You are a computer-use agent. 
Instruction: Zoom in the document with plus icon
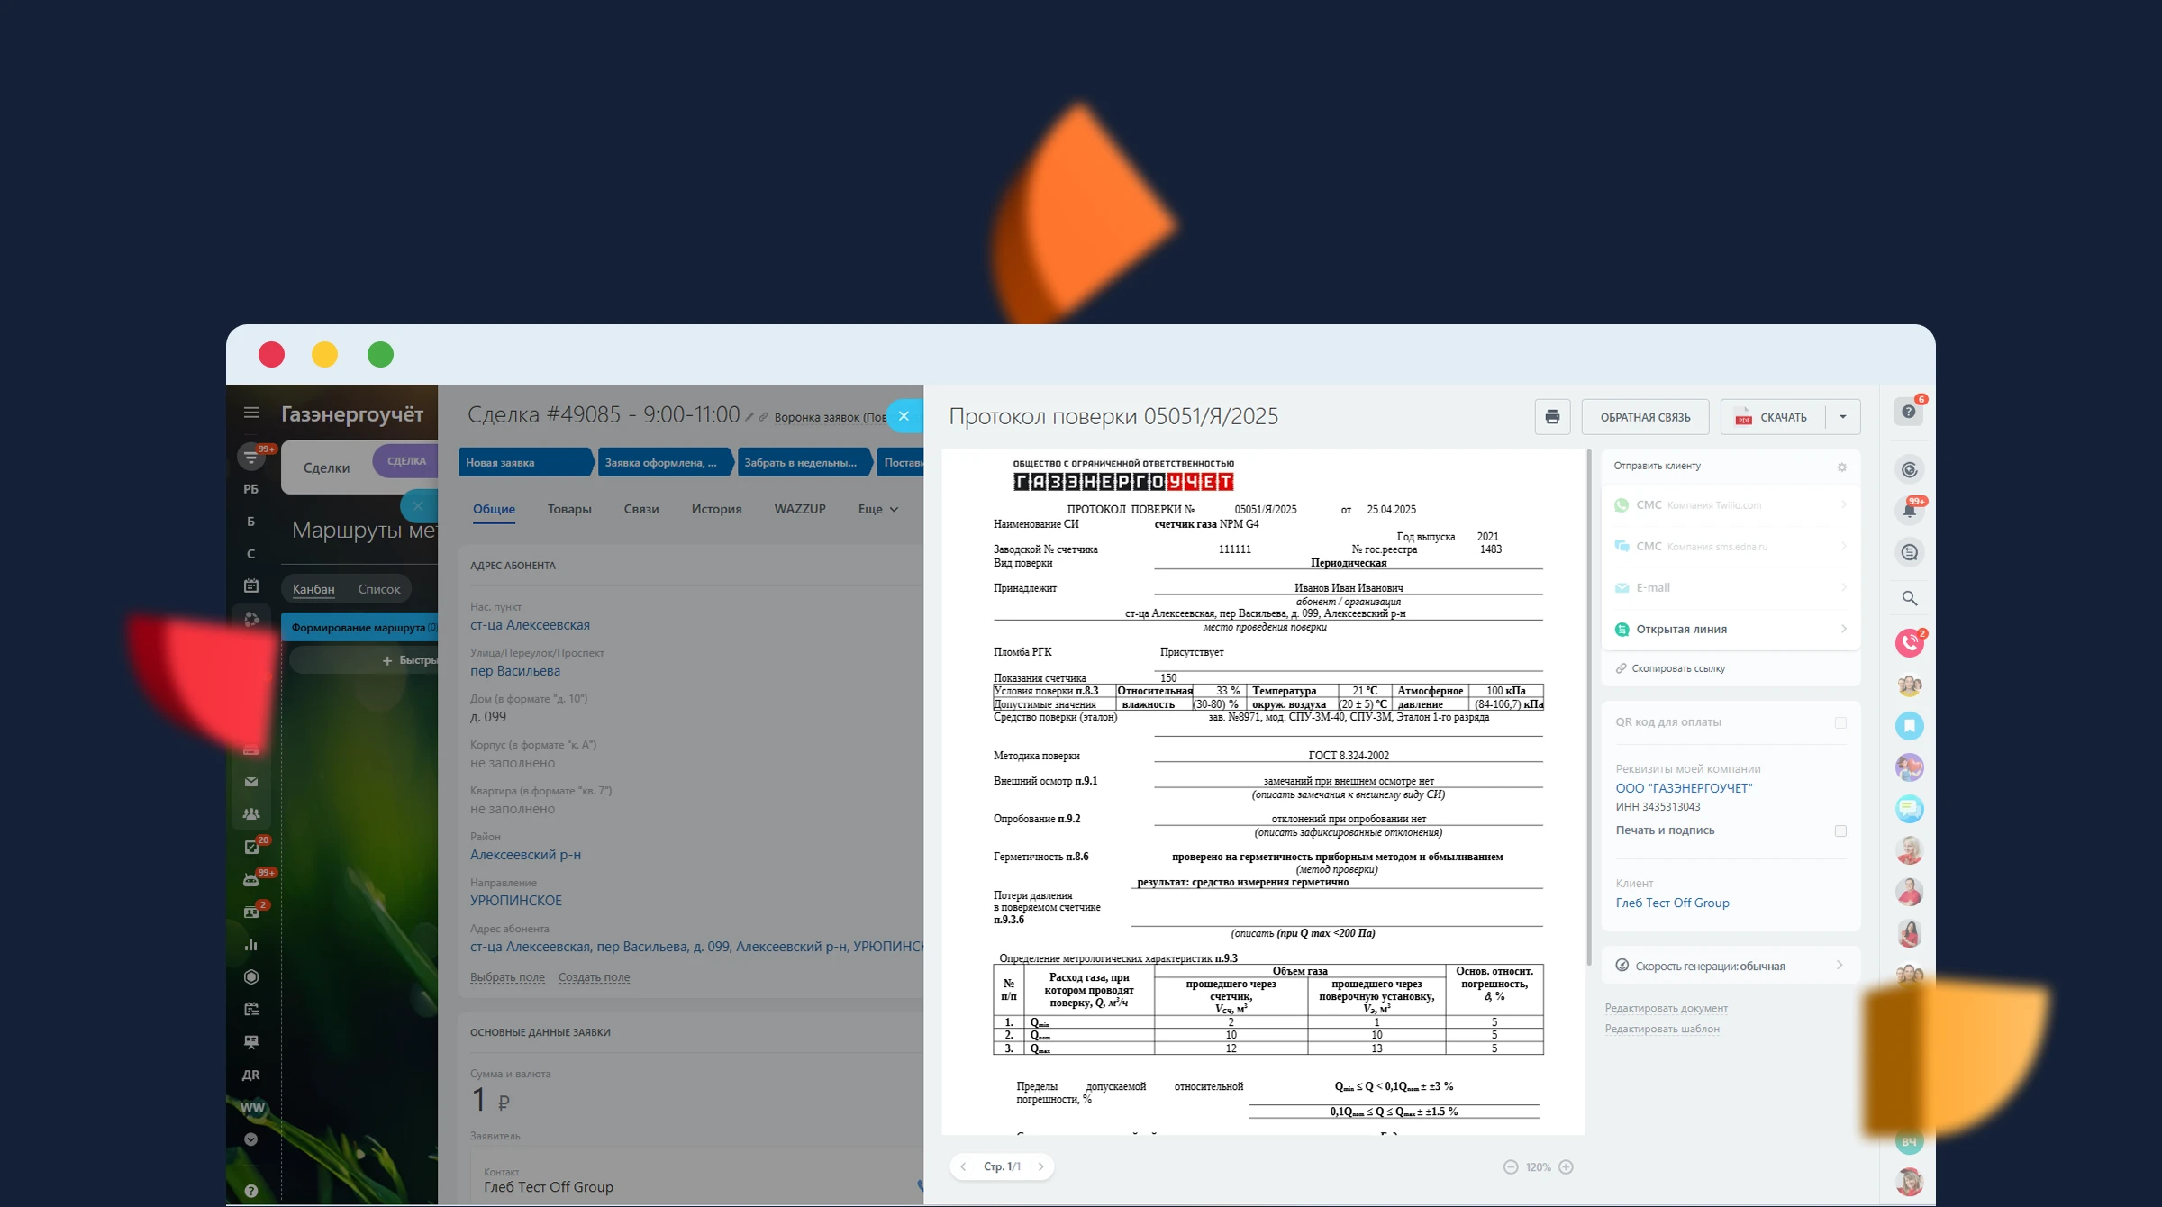(x=1566, y=1167)
